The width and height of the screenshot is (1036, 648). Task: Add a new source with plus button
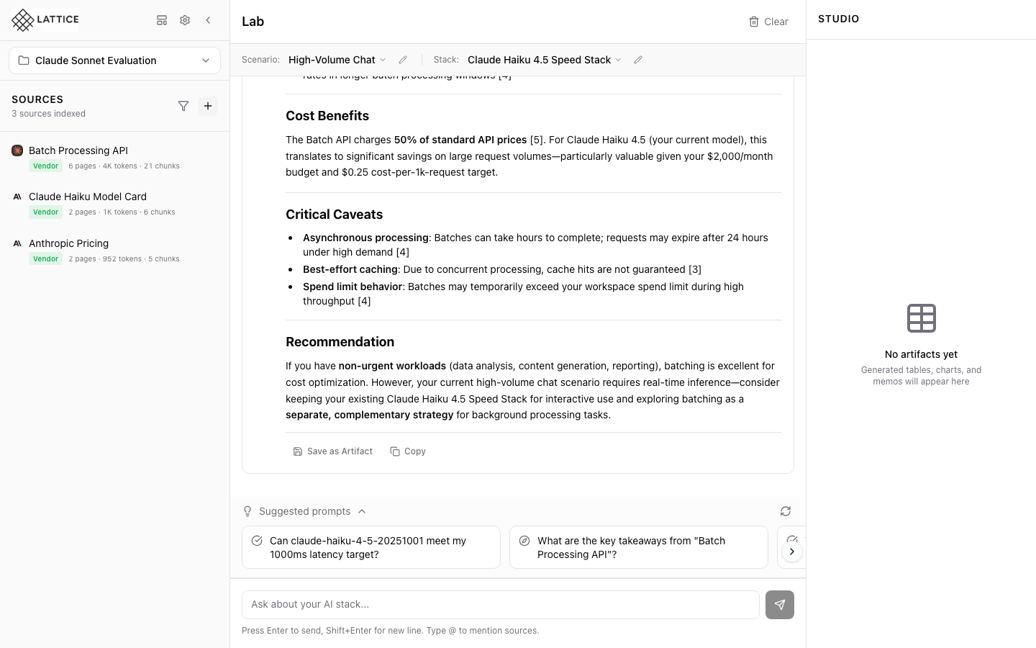coord(208,106)
